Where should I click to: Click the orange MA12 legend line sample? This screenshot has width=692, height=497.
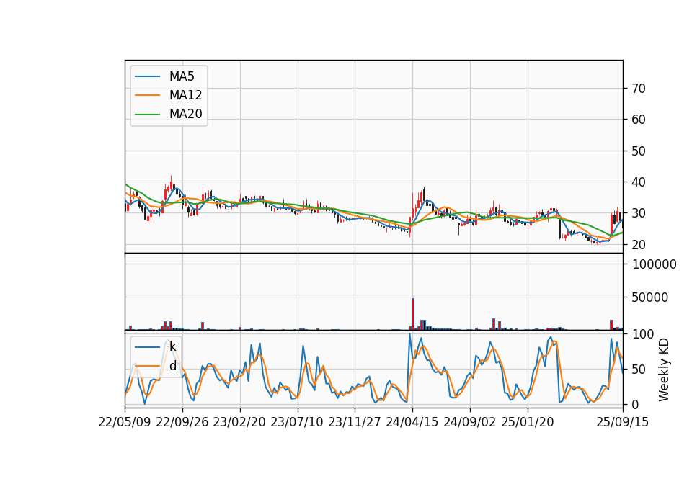point(147,95)
